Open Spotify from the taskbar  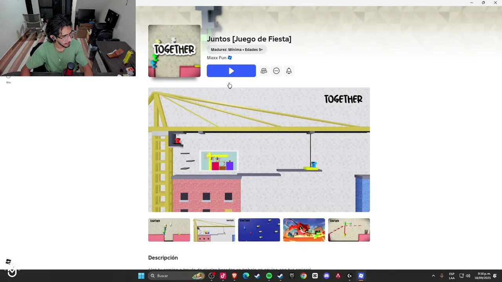pos(269,276)
